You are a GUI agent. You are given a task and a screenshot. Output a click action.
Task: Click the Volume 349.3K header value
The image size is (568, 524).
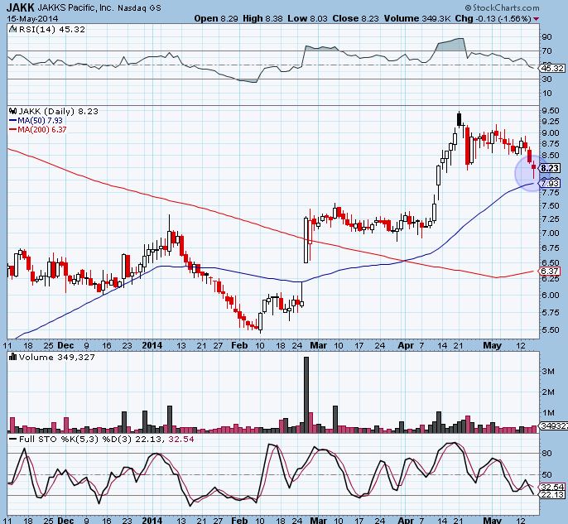point(416,18)
